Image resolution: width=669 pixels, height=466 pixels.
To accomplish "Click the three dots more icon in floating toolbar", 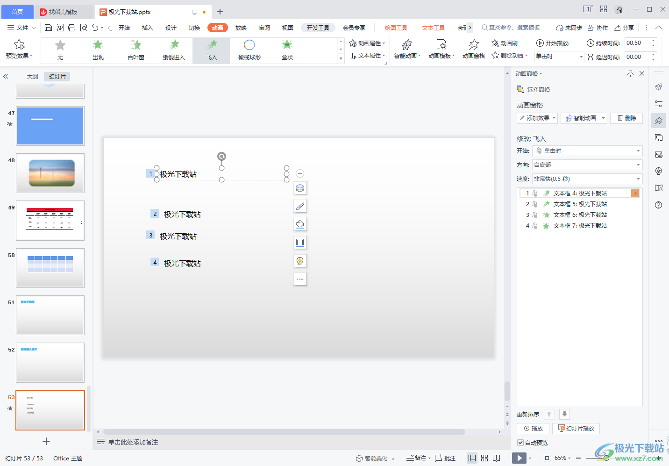I will click(300, 279).
